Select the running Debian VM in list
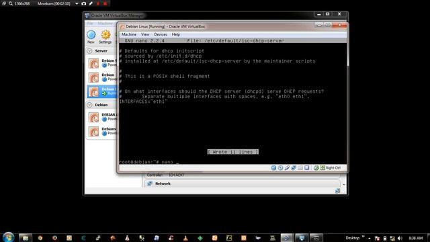 pyautogui.click(x=102, y=91)
